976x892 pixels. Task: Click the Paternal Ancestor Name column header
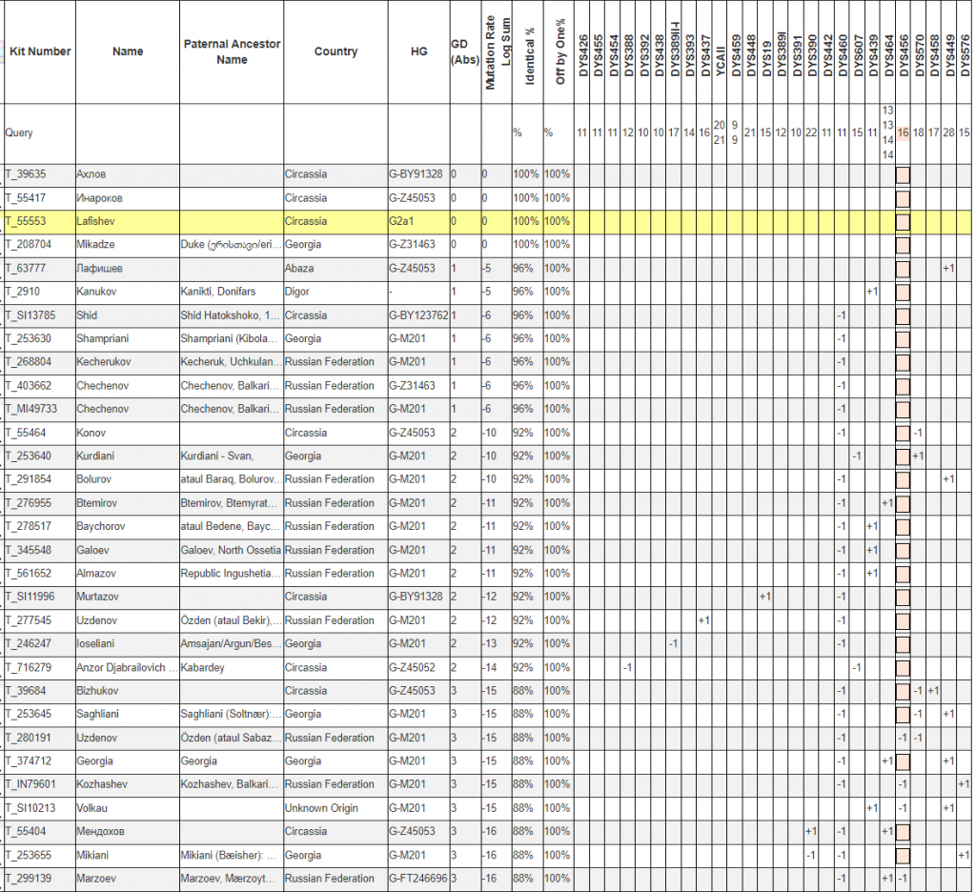(x=232, y=51)
